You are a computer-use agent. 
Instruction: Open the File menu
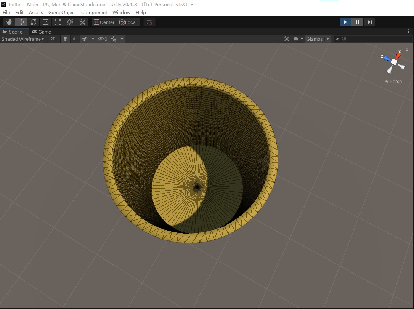[x=6, y=13]
